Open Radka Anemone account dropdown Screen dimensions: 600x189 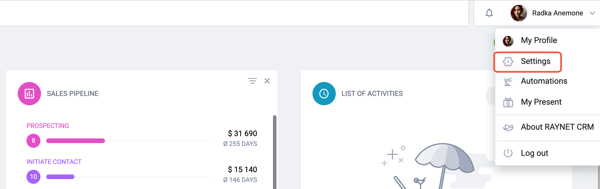pyautogui.click(x=553, y=13)
